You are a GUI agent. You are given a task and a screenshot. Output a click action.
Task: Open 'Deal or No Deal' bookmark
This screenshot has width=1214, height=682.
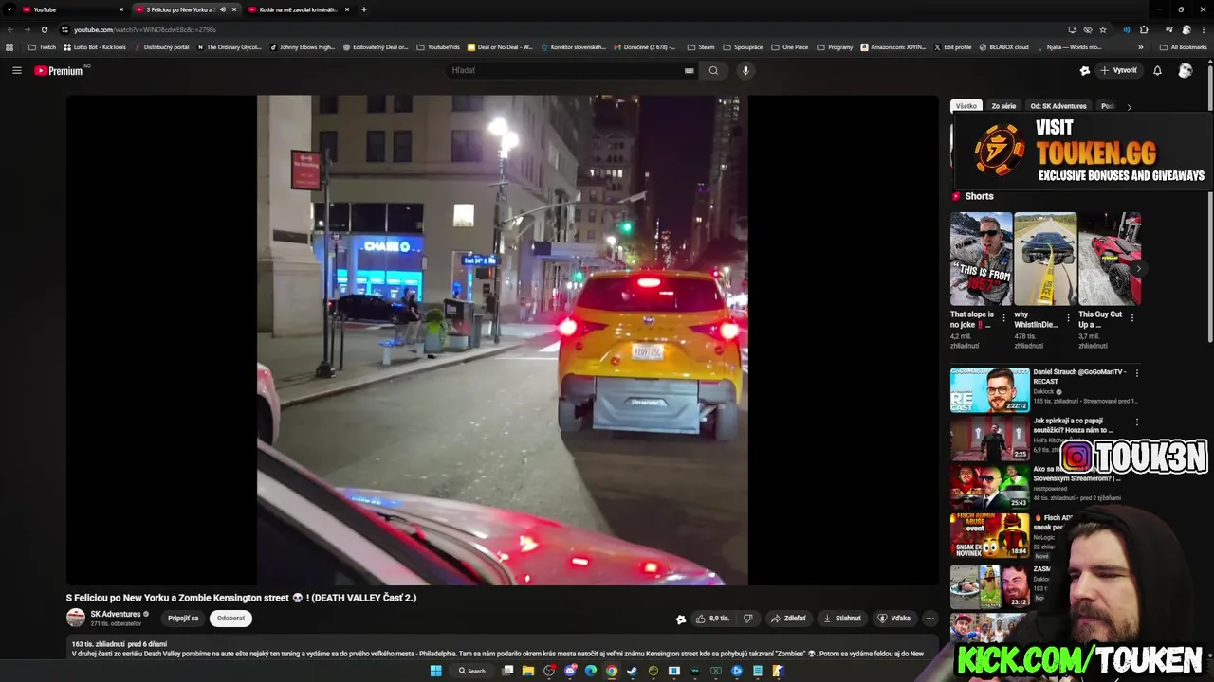[x=501, y=46]
